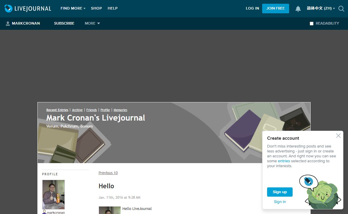348x214 pixels.
Task: Toggle the Readability checkbox
Action: [x=311, y=23]
